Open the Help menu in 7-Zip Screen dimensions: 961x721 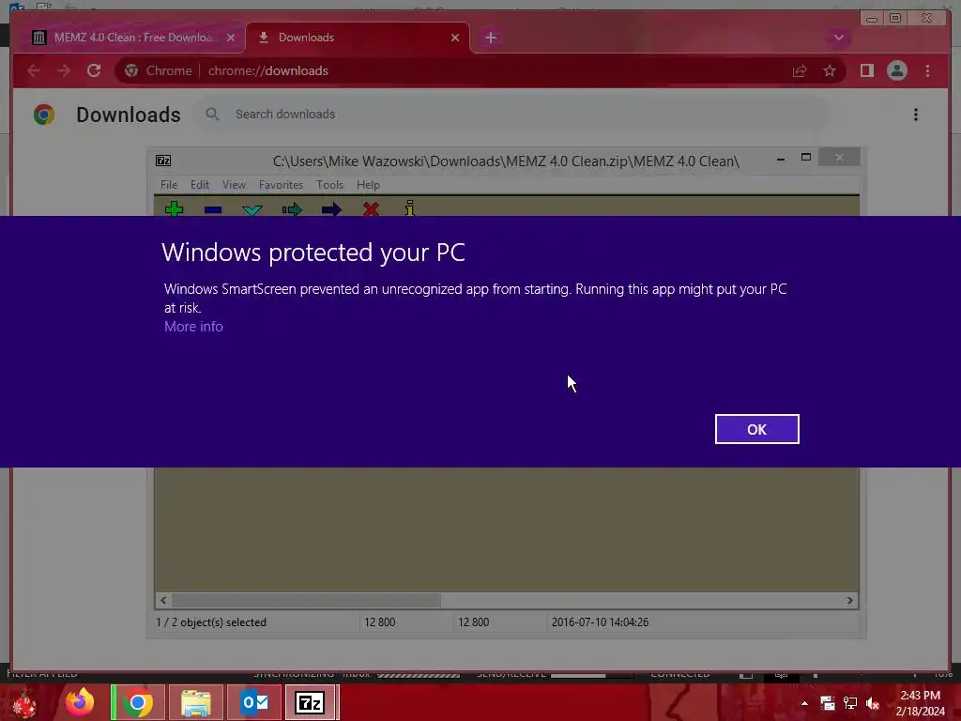pyautogui.click(x=368, y=185)
